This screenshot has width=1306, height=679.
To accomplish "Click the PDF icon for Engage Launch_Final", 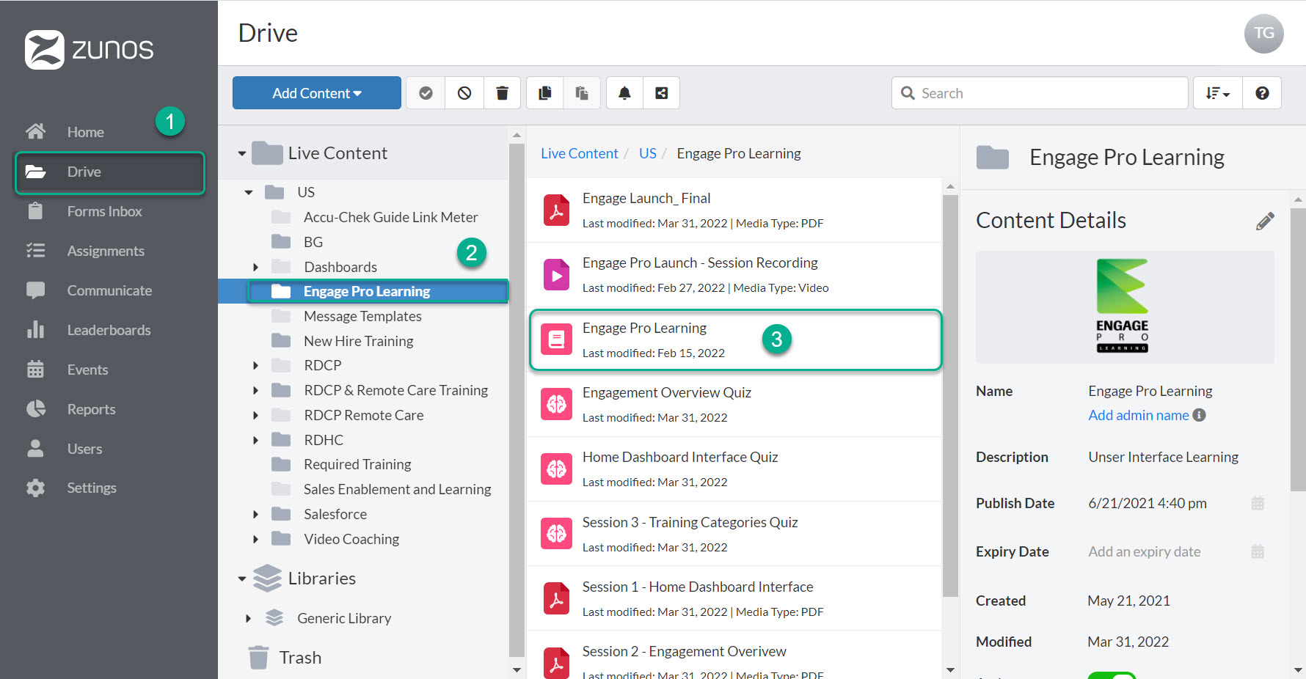I will tap(556, 210).
